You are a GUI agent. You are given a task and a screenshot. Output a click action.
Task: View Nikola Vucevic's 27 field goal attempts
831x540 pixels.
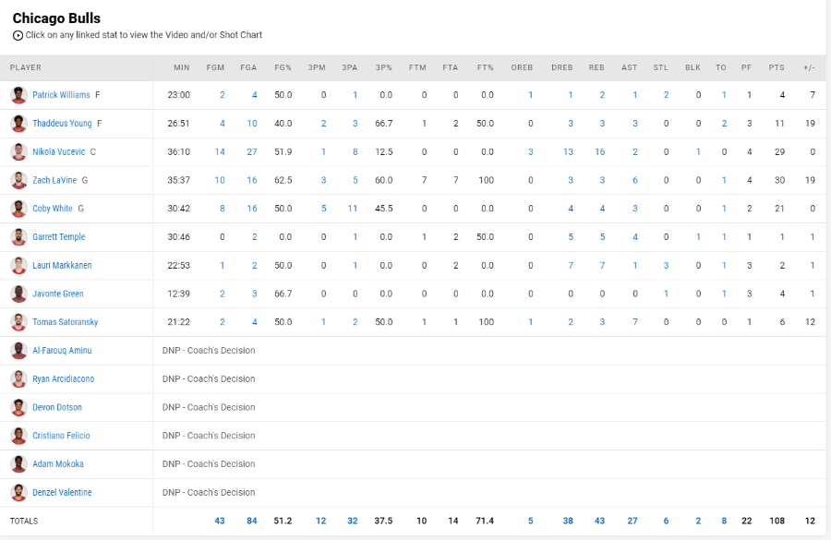252,151
